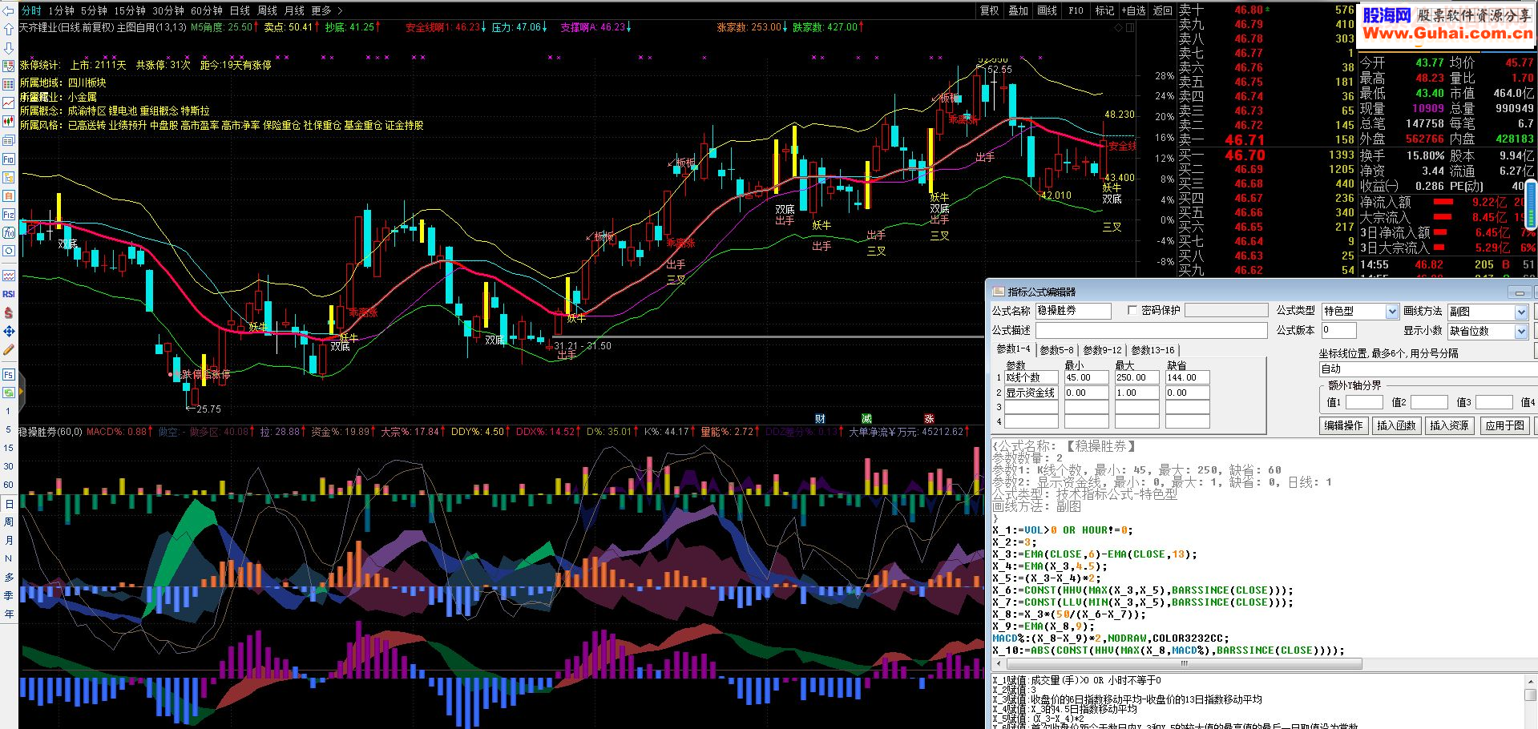Click the wave indicator icon above RSI

9,276
